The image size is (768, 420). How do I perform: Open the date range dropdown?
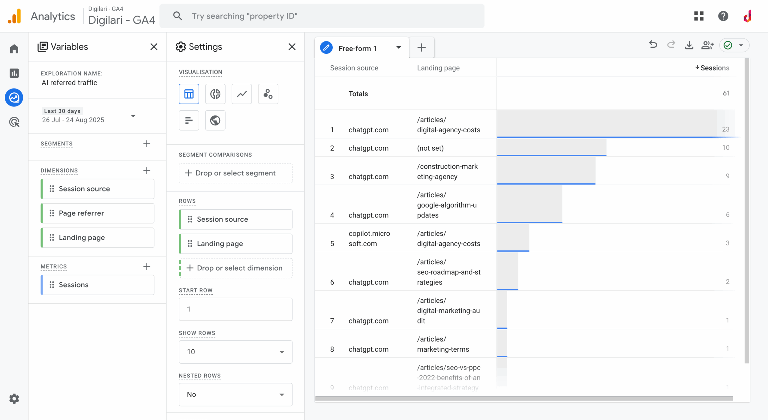click(x=133, y=116)
